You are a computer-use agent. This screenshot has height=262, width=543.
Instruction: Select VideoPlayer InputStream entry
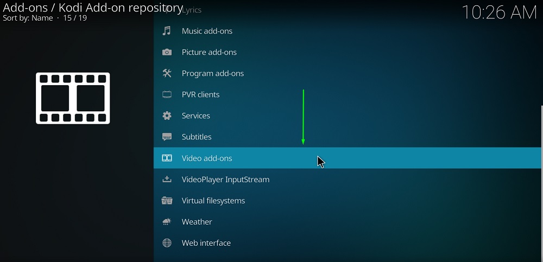[x=348, y=180]
